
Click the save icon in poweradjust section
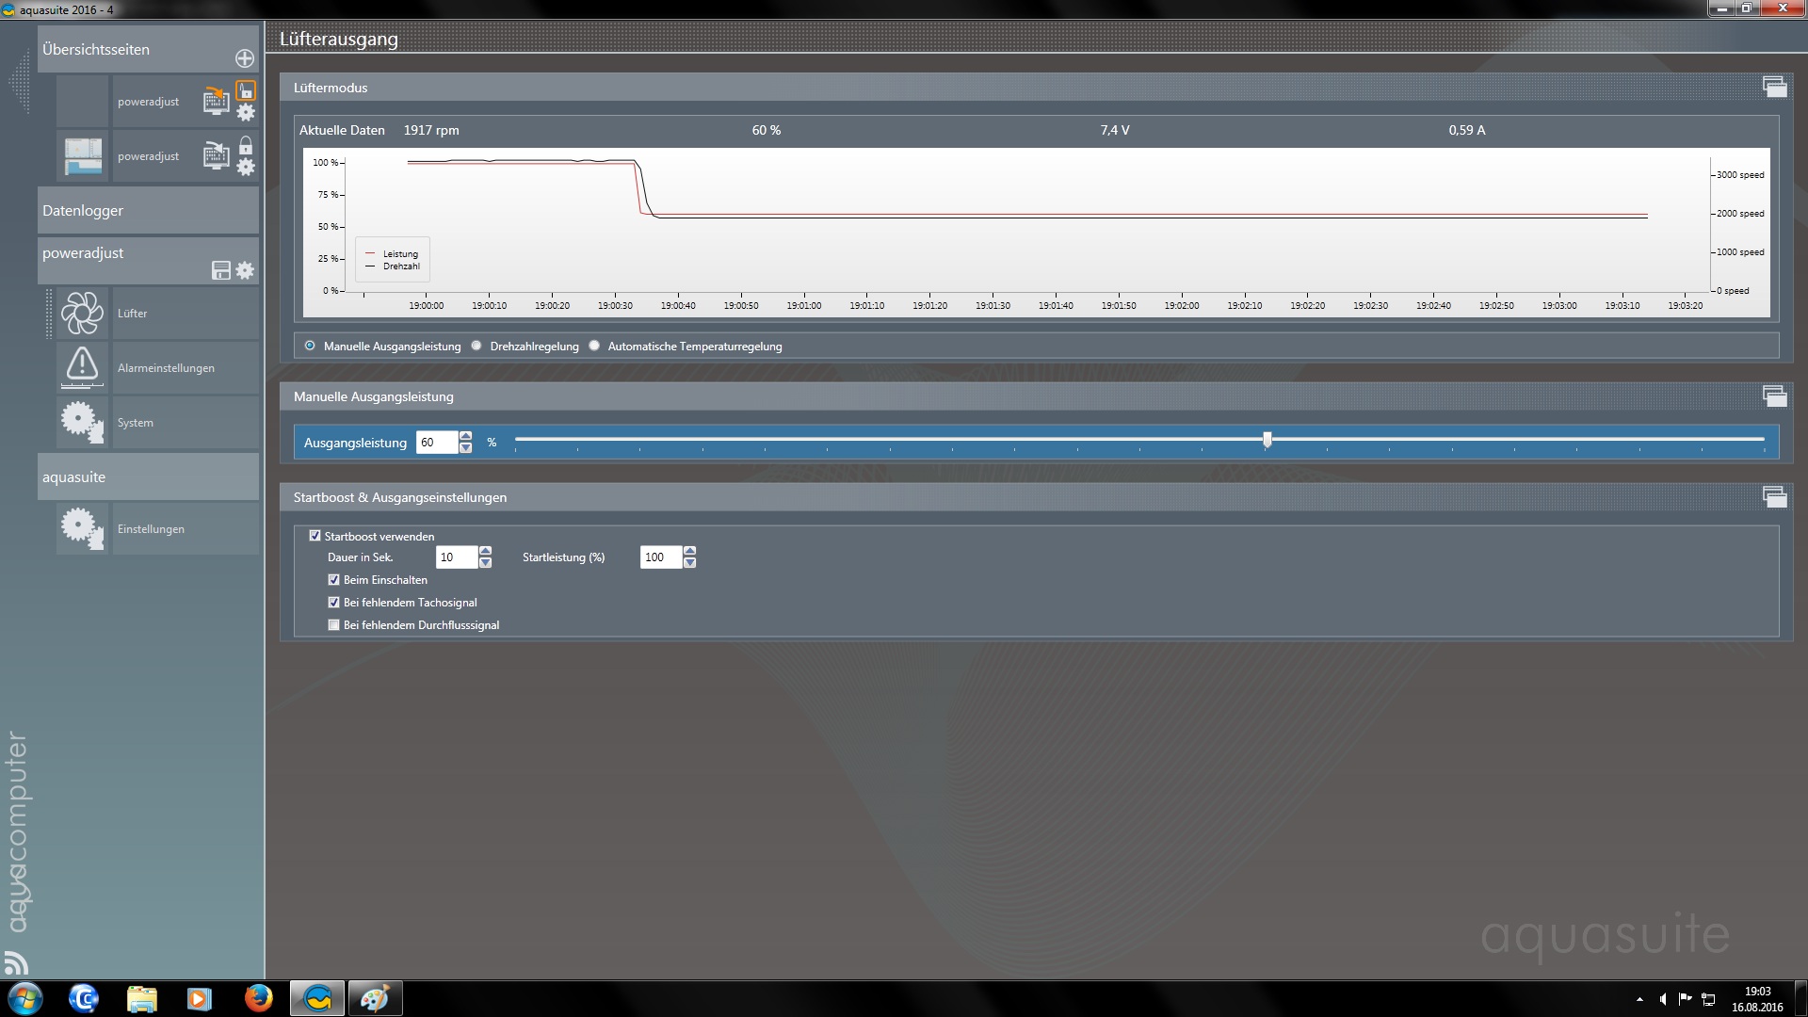[221, 271]
